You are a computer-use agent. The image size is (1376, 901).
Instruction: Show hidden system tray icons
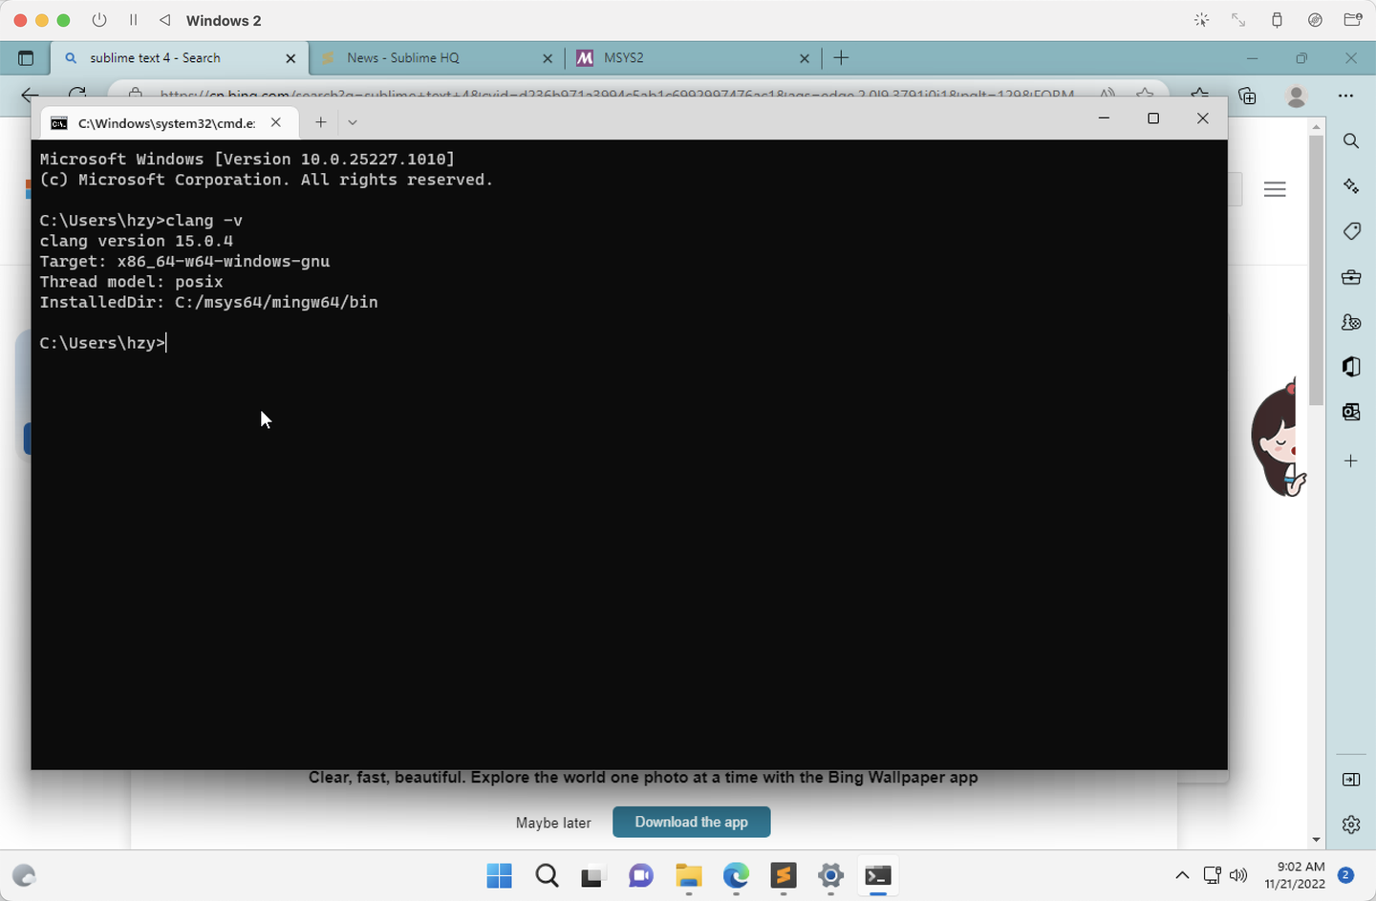coord(1182,875)
